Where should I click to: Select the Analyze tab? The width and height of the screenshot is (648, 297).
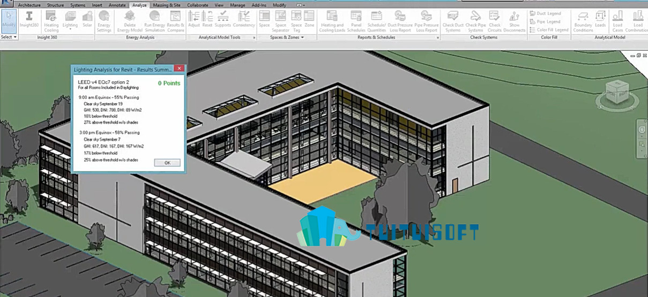(x=139, y=5)
